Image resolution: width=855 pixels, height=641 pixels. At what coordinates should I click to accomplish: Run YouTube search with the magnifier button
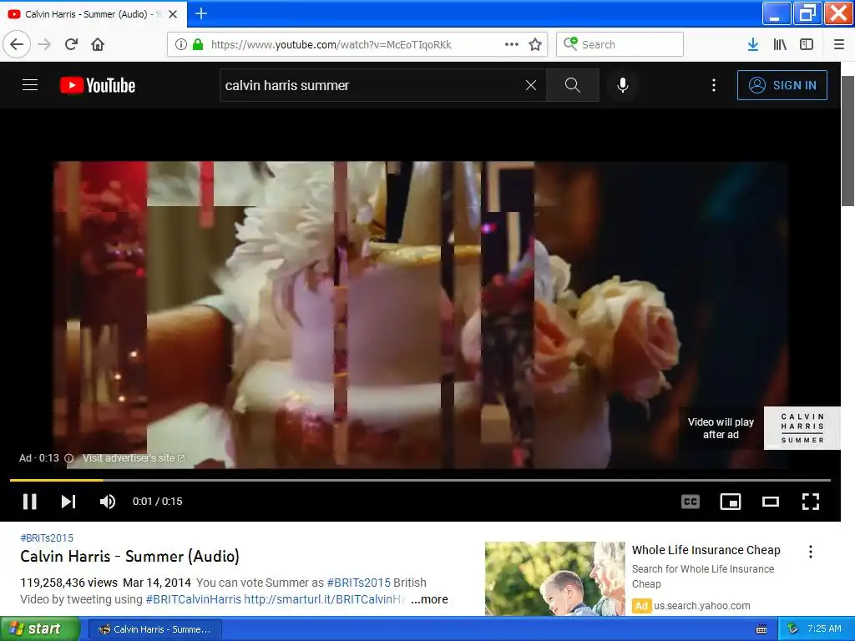[x=573, y=85]
